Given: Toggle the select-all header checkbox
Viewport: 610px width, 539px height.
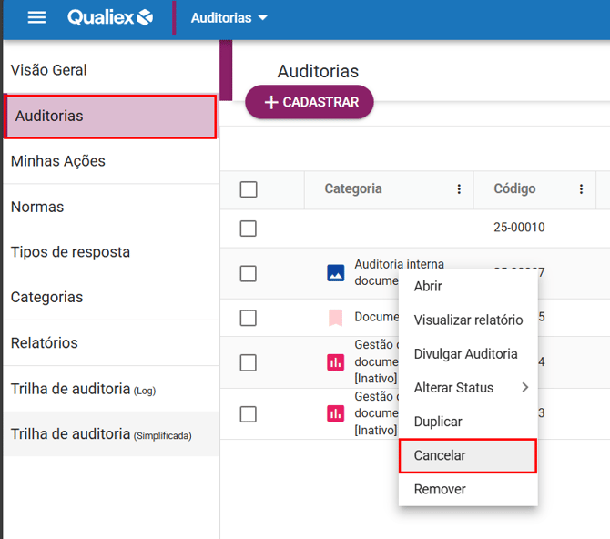Looking at the screenshot, I should [249, 189].
